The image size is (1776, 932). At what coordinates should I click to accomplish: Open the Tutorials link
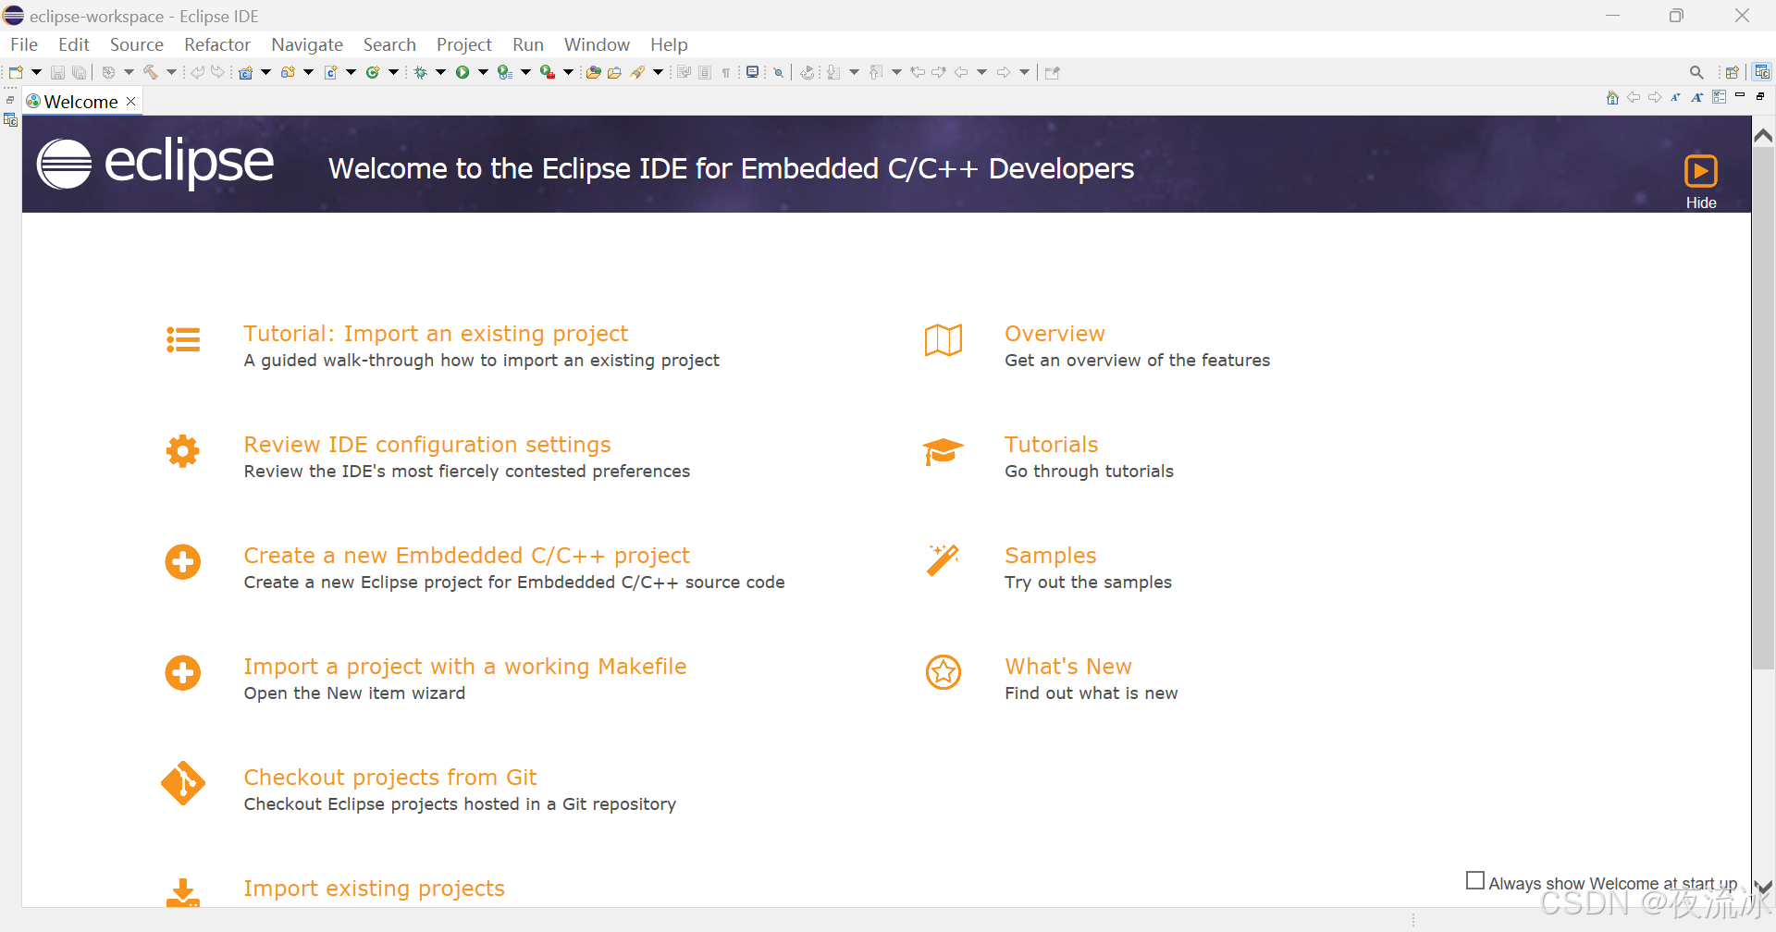[x=1052, y=445]
